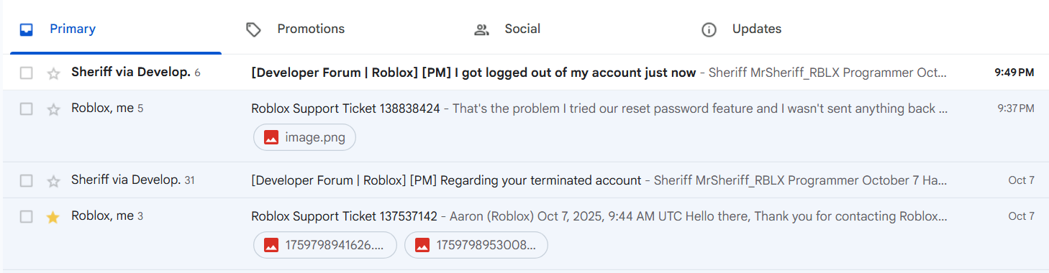Screen dimensions: 1049x273
Task: Star the 'Regarding your terminated account' email
Action: (53, 180)
